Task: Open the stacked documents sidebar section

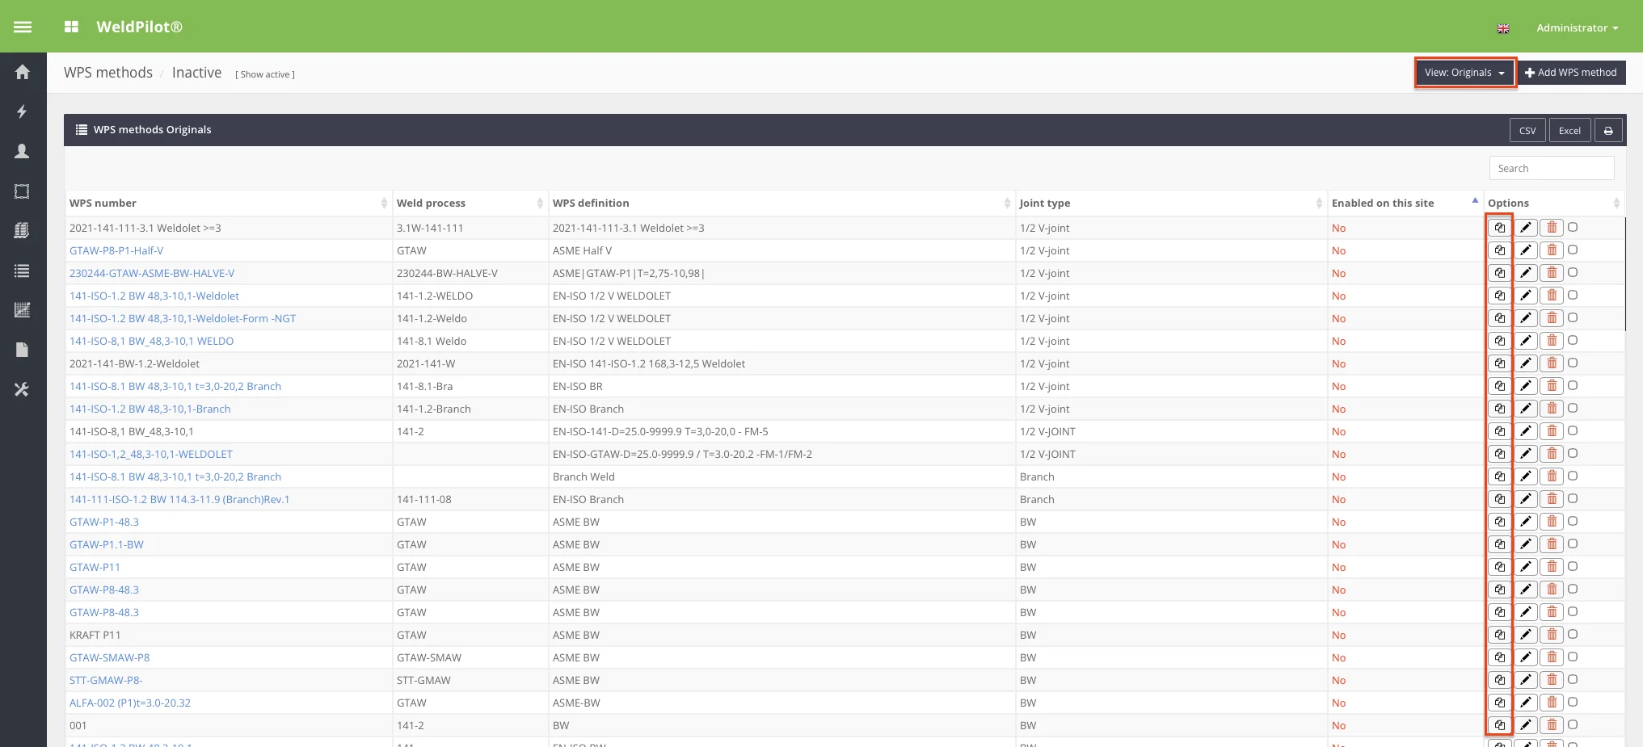Action: [23, 231]
